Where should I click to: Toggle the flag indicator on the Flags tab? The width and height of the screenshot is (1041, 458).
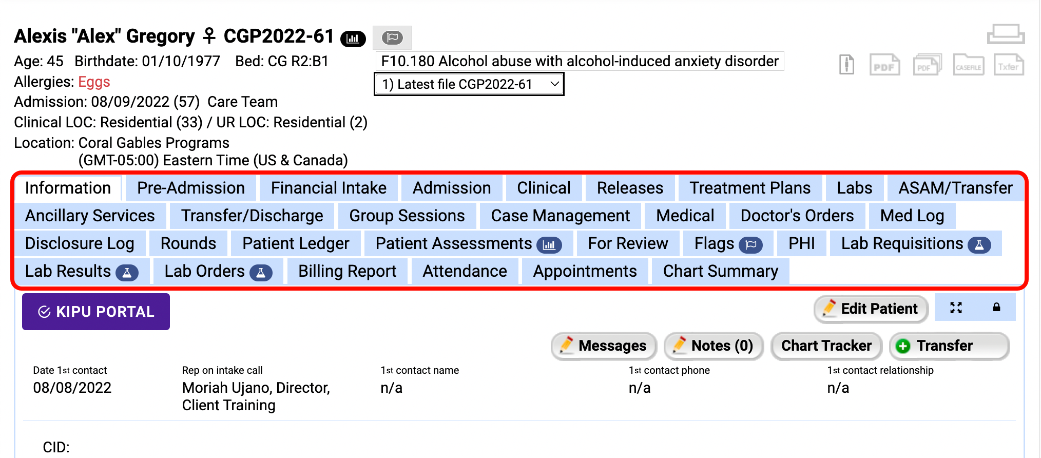click(750, 245)
